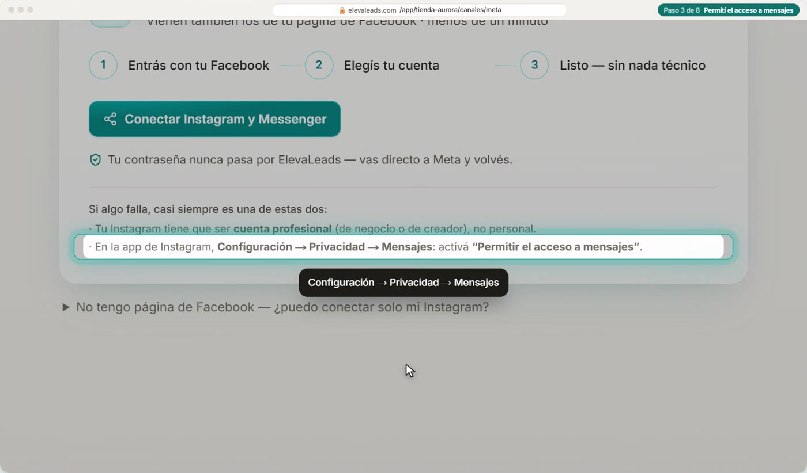Click step 3 circle 'Listo'
Viewport: 807px width, 473px height.
click(x=534, y=65)
